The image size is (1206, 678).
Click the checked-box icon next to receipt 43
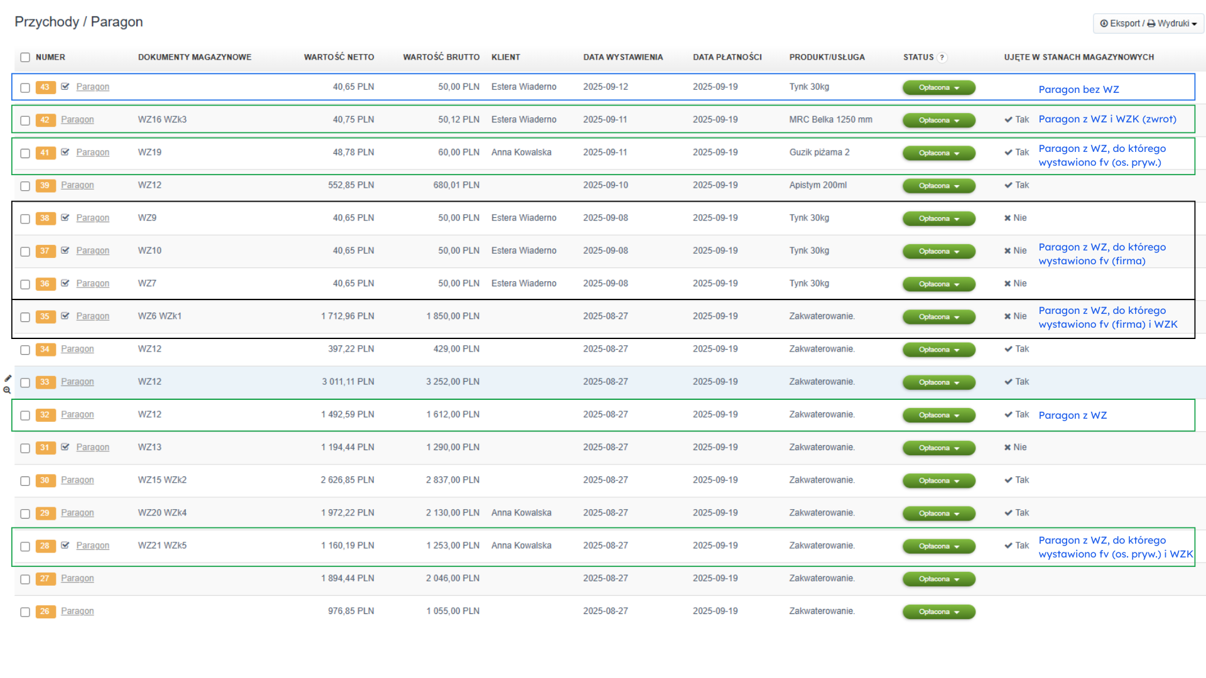[x=65, y=87]
